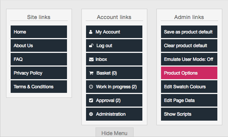This screenshot has width=228, height=137.
Task: Click Show Scripts in Admin links
Action: coord(189,114)
